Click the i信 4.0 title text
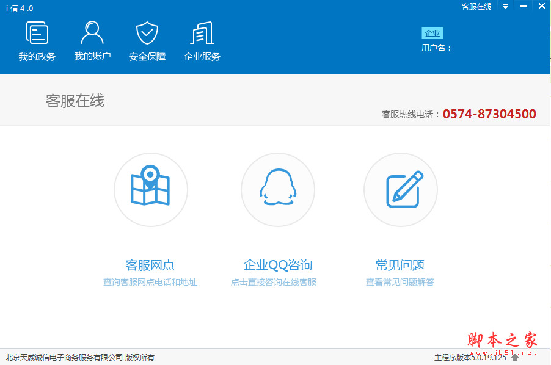This screenshot has height=365, width=551. click(x=20, y=8)
